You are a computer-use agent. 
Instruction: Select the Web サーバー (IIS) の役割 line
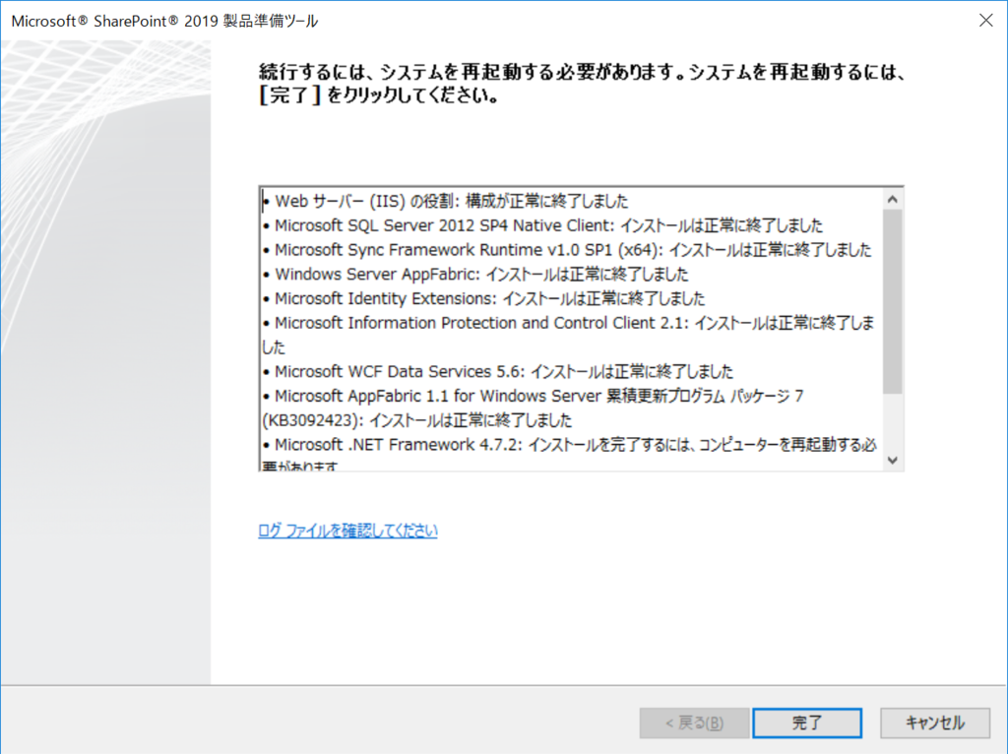coord(445,201)
